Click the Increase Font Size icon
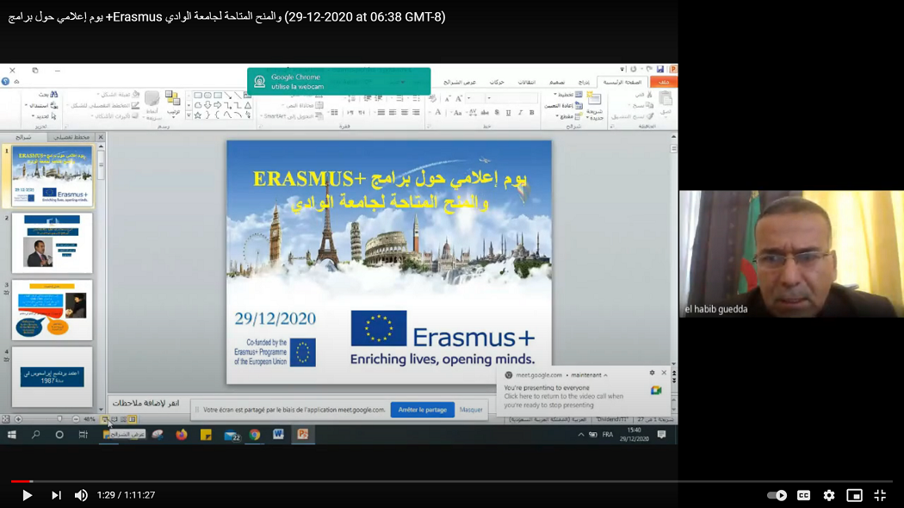Image resolution: width=904 pixels, height=508 pixels. click(x=459, y=99)
